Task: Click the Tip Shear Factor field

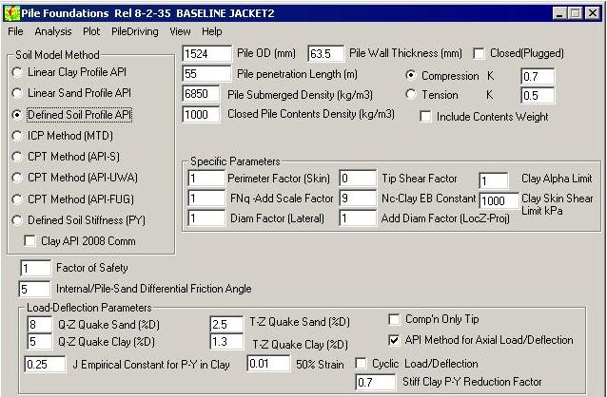Action: [358, 179]
